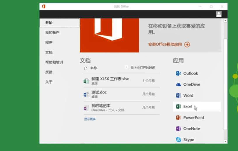Viewport: 238px width, 151px height.
Task: Click the vertical scrollbar thumb
Action: point(225,84)
